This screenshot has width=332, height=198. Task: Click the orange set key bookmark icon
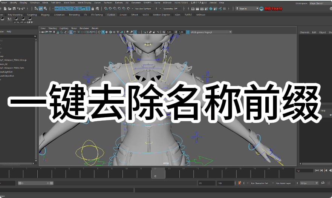pos(240,183)
